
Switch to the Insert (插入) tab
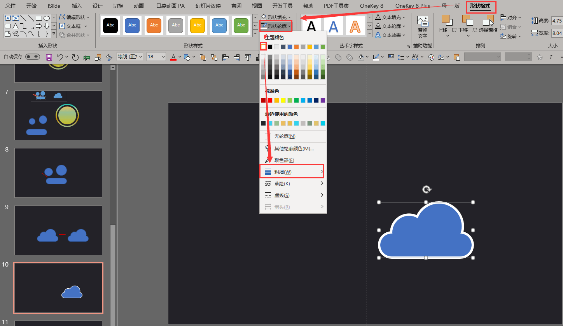click(77, 6)
